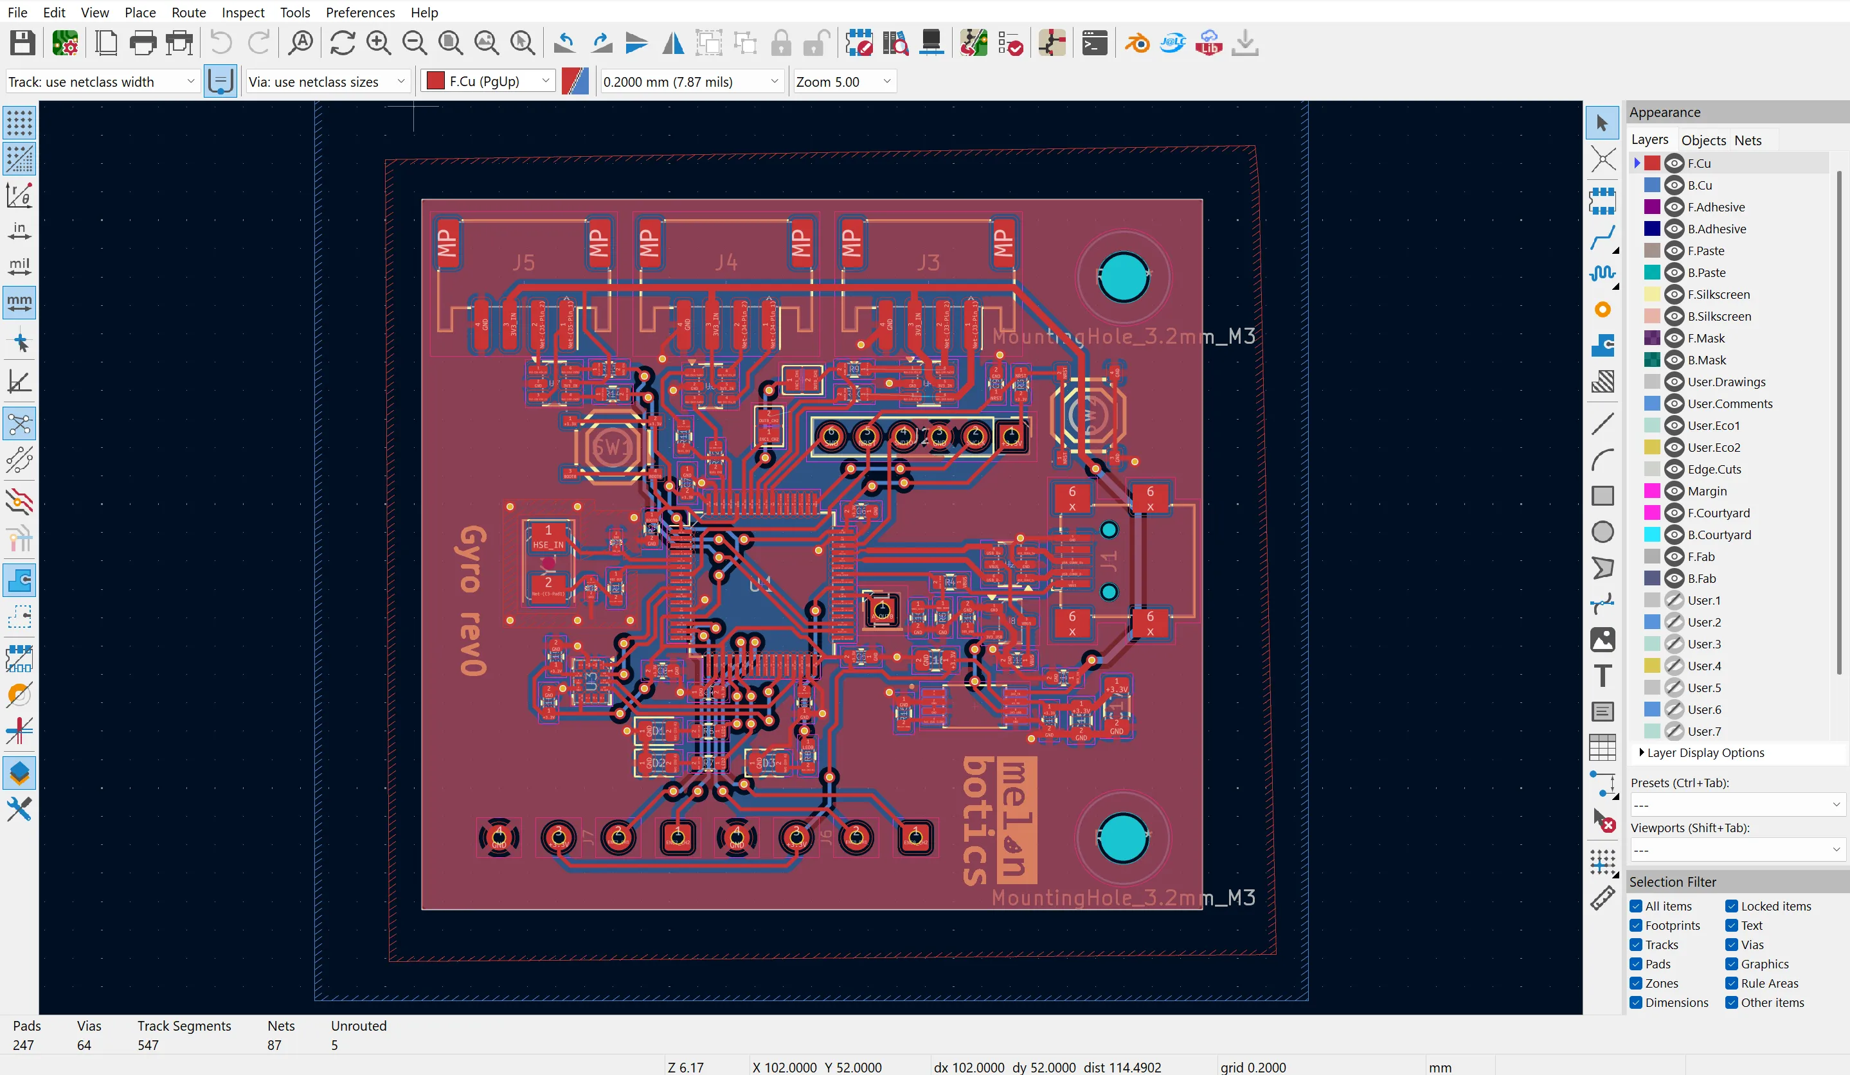Select the Add image tool
This screenshot has height=1075, width=1850.
tap(1603, 640)
